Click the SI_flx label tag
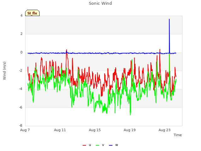The image size is (201, 151). [32, 13]
